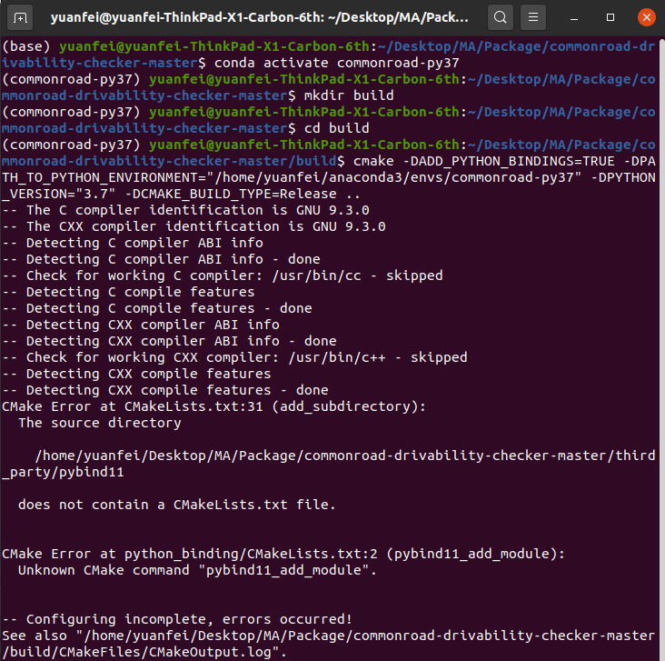This screenshot has width=665, height=661.
Task: Click the CXX compiler identification line
Action: 205,226
